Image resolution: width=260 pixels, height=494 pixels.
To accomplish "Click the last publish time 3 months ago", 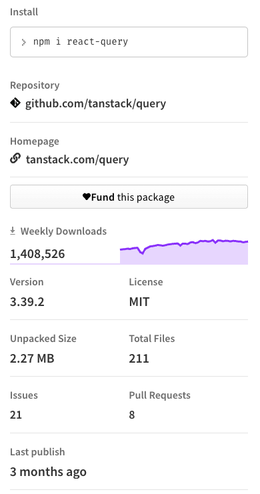I will pos(48,471).
